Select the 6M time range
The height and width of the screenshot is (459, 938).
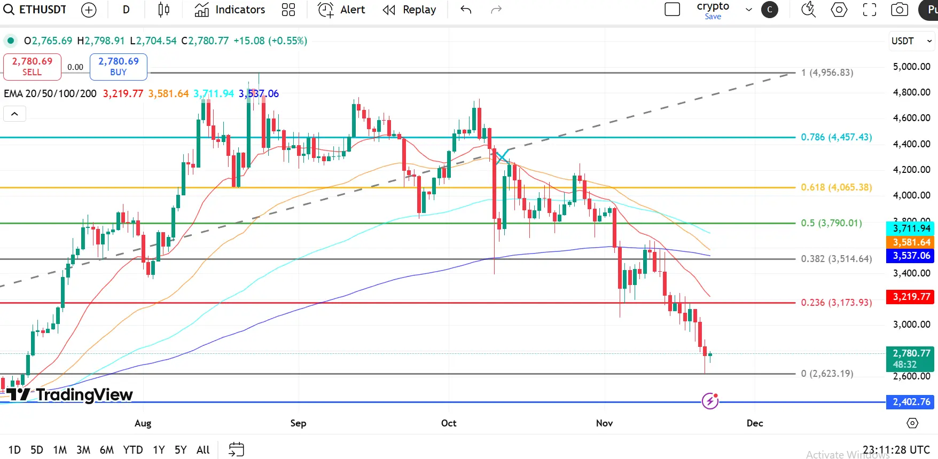click(107, 450)
